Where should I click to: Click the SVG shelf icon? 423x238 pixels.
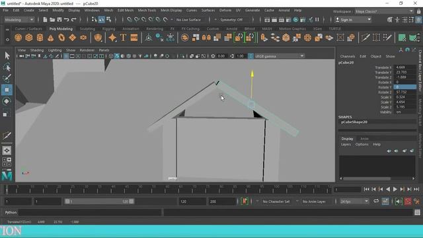[x=134, y=38]
